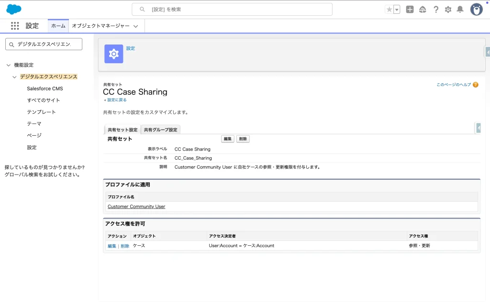Open the App Launcher grid icon
Screen dimensions: 490x306
15,26
